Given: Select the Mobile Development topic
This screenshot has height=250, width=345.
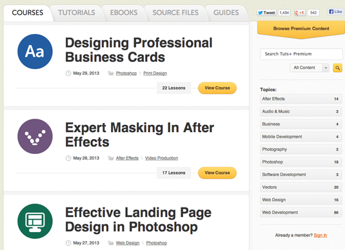Looking at the screenshot, I should pos(301,137).
